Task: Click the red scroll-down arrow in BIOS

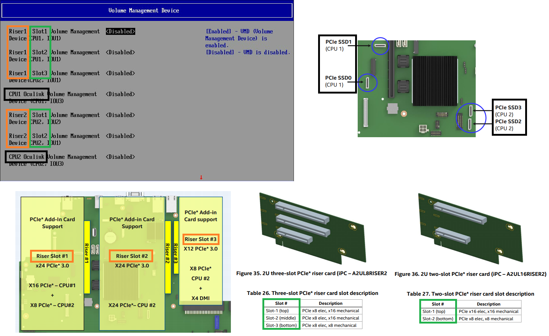Action: pos(201,178)
